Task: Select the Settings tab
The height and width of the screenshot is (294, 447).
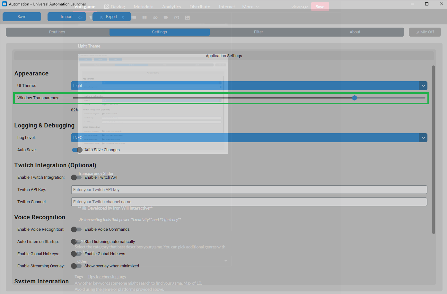Action: pyautogui.click(x=160, y=32)
